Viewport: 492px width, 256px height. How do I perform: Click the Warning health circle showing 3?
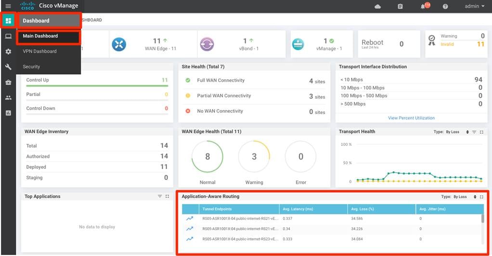254,156
